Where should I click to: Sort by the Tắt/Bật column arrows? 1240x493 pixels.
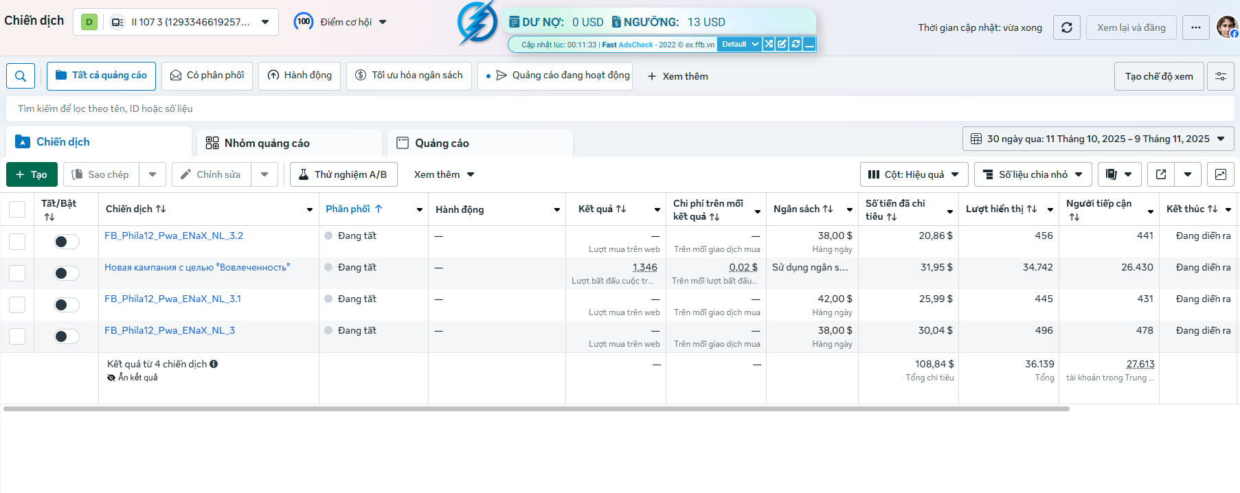coord(49,217)
